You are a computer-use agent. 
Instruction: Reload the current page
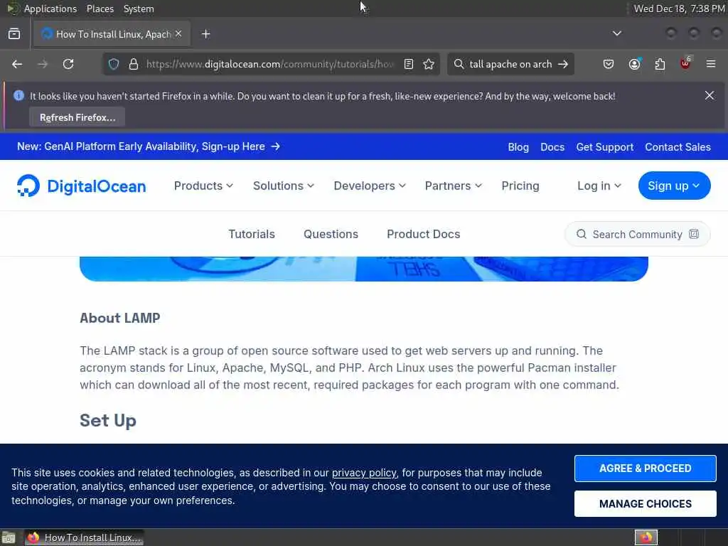[68, 64]
